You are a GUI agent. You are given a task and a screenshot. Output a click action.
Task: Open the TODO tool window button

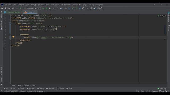tap(21, 89)
